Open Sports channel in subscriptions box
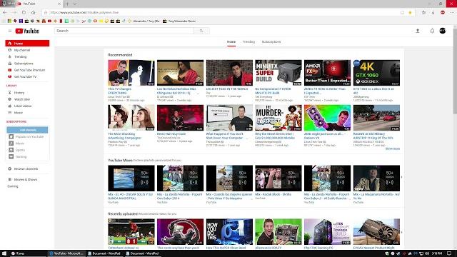This screenshot has height=257, width=457. point(20,150)
